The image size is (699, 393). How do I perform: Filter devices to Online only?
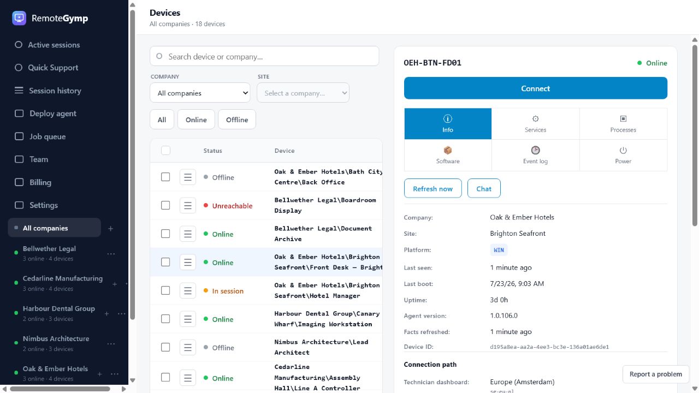point(196,120)
